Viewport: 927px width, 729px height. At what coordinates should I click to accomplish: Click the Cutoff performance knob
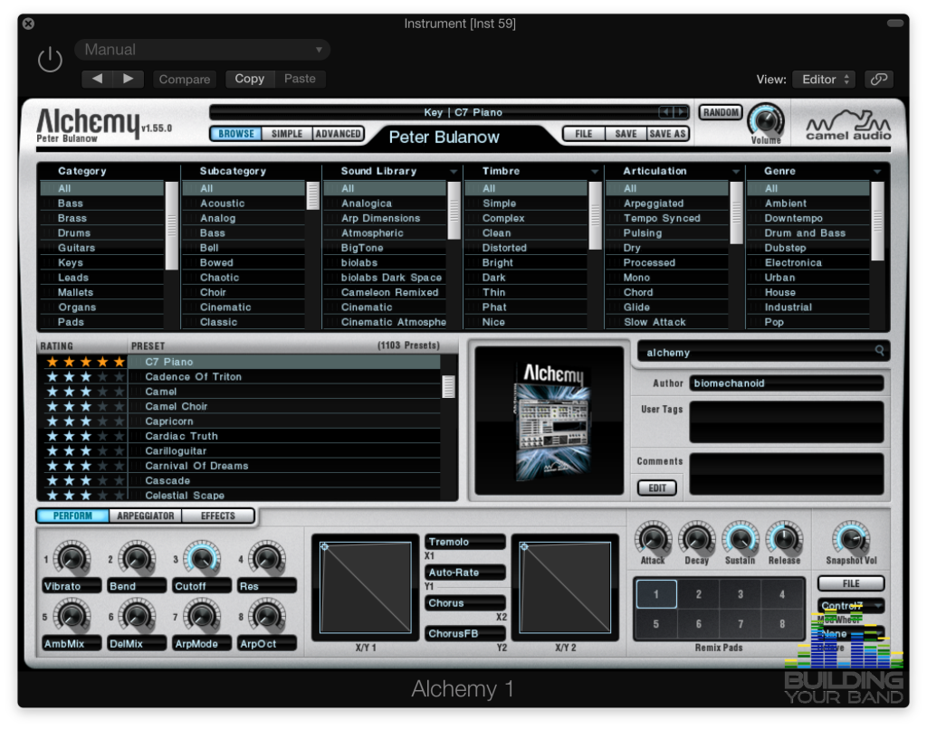click(202, 558)
